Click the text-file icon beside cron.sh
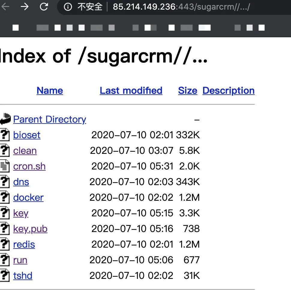This screenshot has height=290, width=291. tap(5, 166)
